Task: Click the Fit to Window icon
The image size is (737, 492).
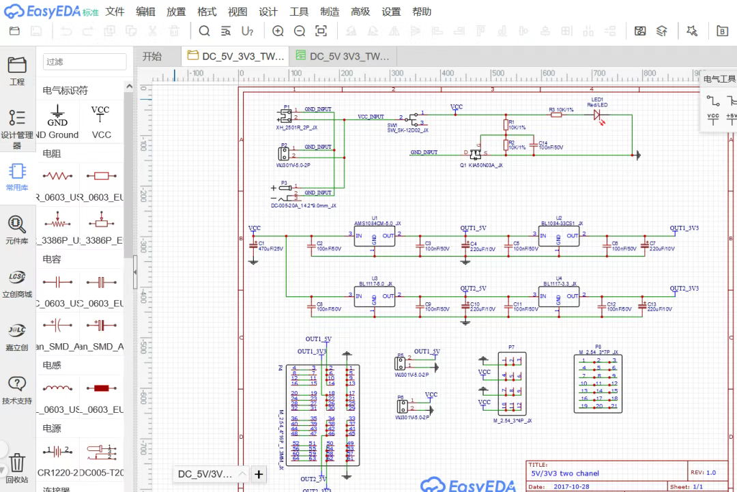Action: (321, 31)
